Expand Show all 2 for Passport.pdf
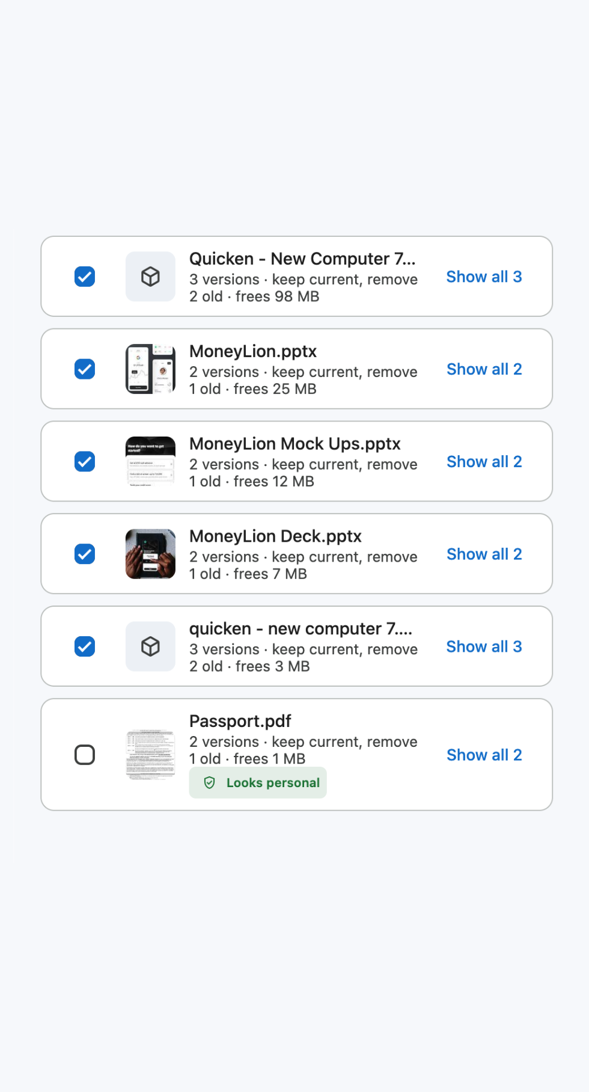Viewport: 589px width, 1092px height. coord(484,755)
